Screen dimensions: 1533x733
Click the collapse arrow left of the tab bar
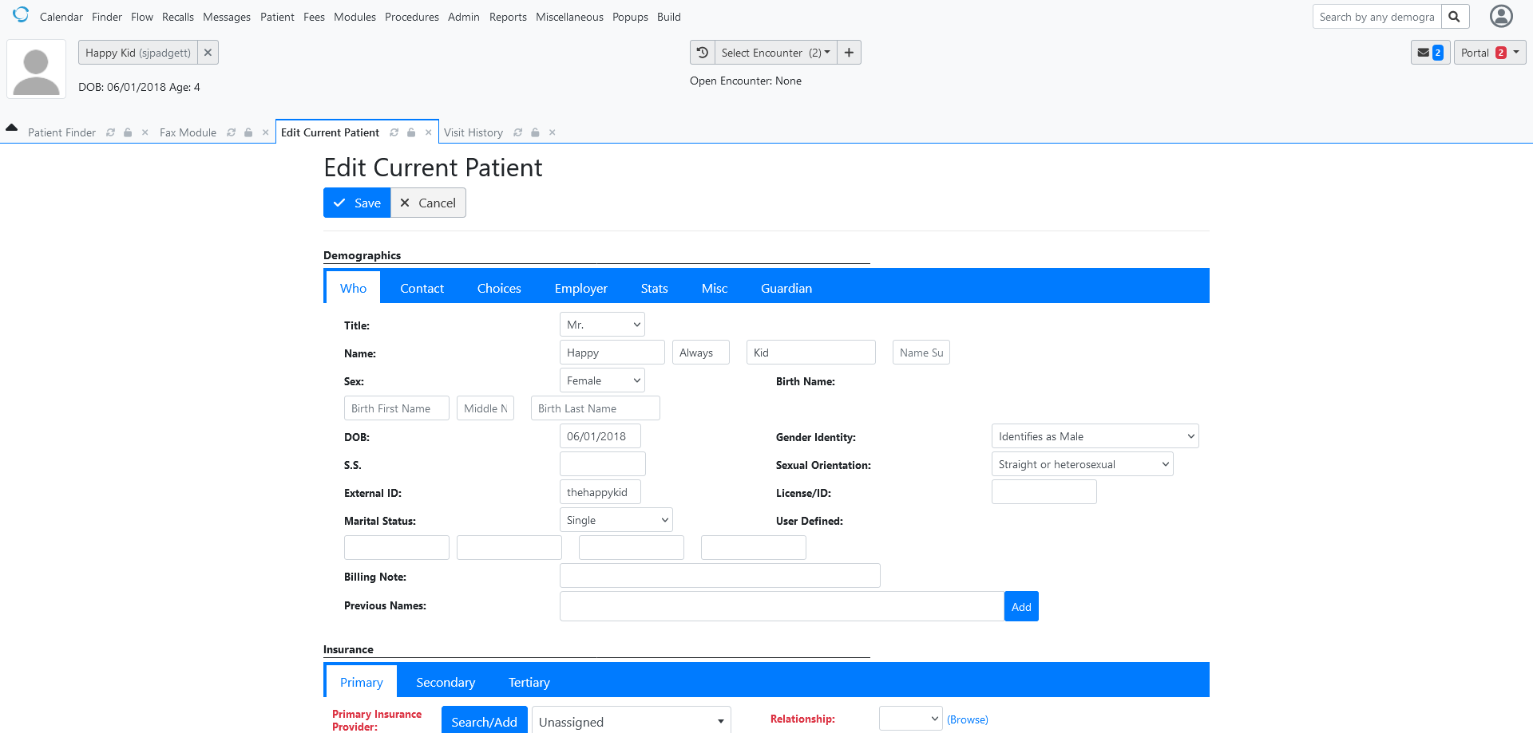11,127
